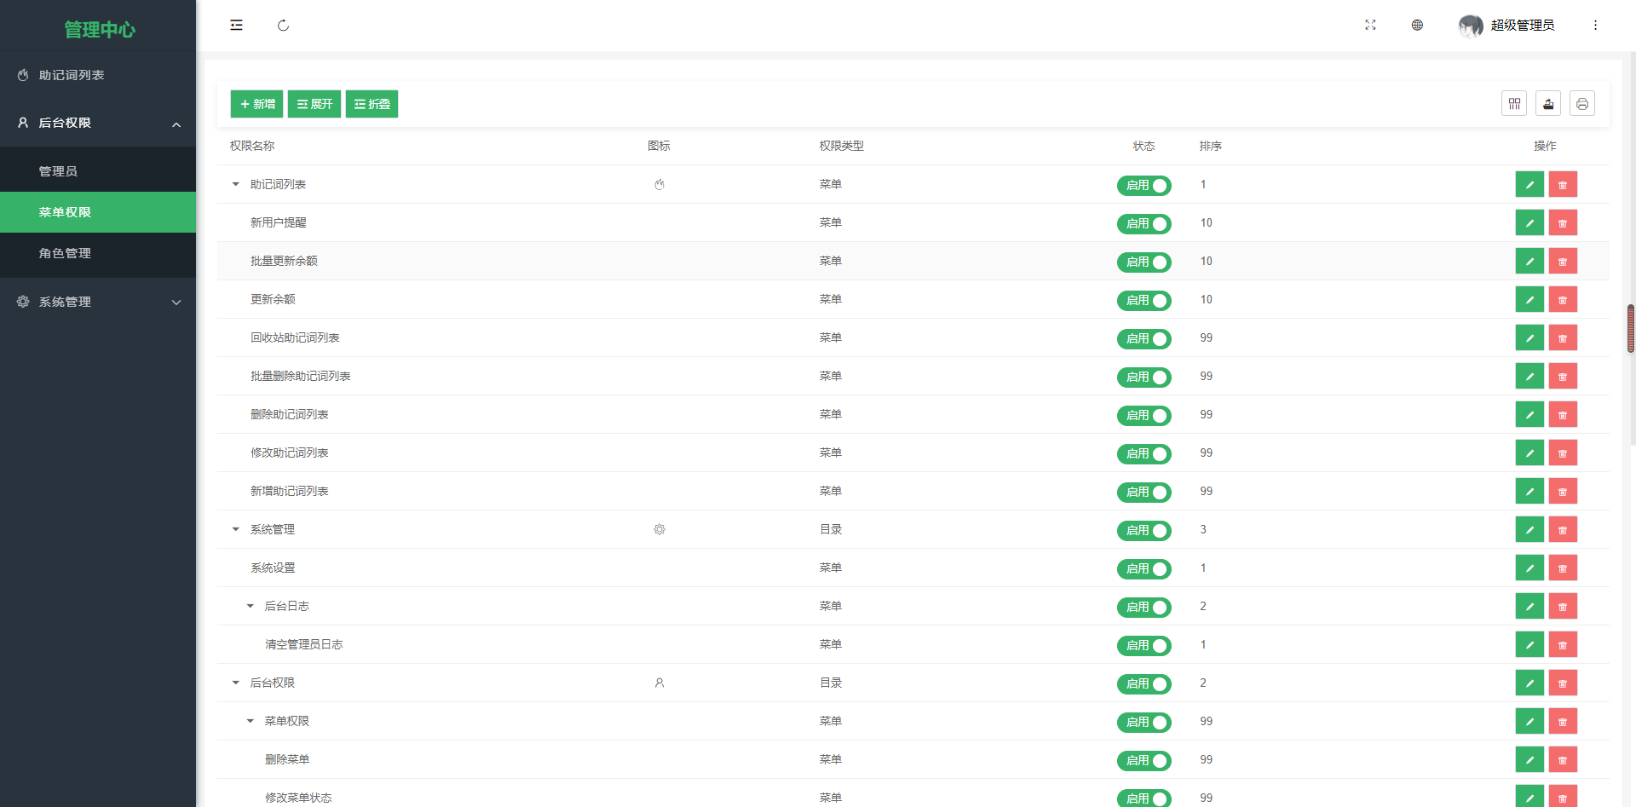
Task: Collapse the 系统管理 tree row
Action: (x=236, y=529)
